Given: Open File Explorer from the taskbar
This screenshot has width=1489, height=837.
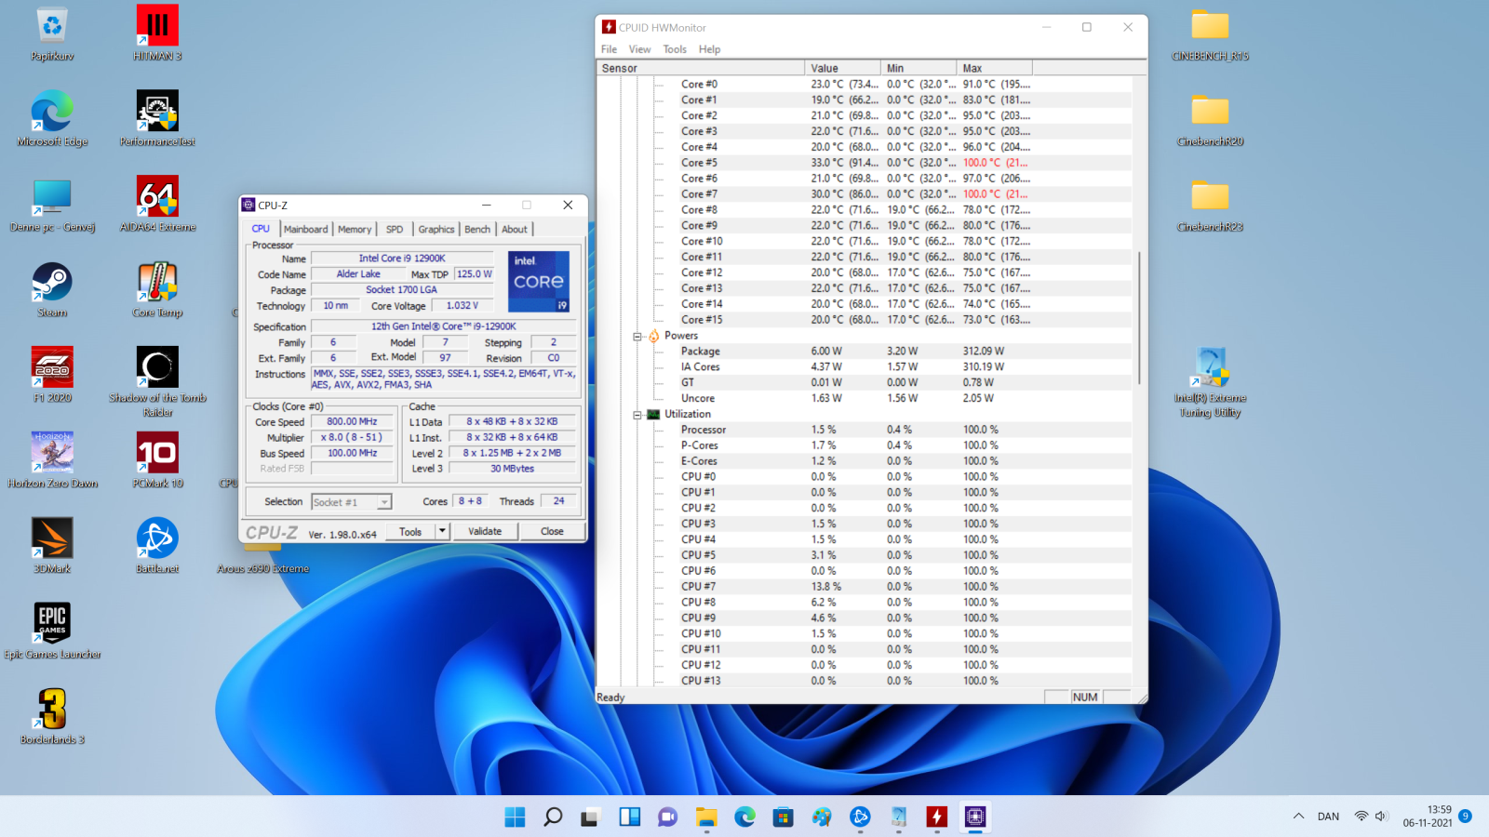Looking at the screenshot, I should (706, 817).
